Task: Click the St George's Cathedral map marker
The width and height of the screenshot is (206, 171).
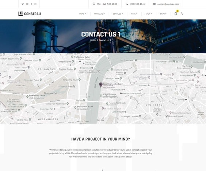Action: [x=140, y=116]
